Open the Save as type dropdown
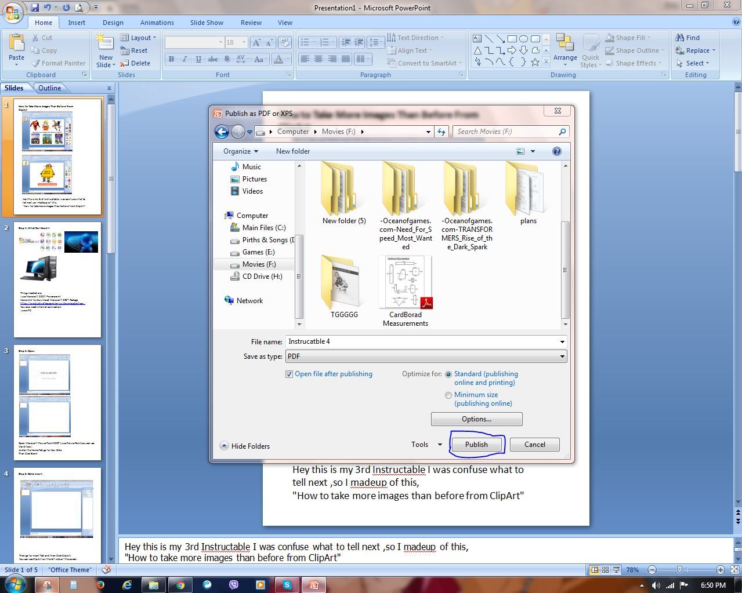742x593 pixels. click(426, 356)
